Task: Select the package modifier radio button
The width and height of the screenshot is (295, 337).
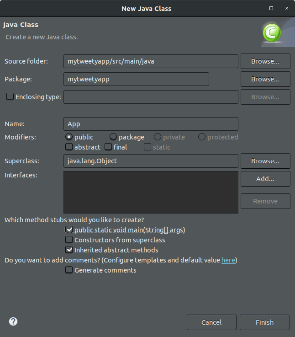Action: tap(113, 137)
